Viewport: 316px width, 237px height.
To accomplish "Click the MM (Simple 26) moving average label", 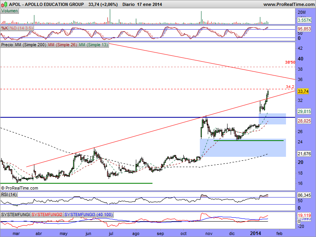I will [62, 45].
